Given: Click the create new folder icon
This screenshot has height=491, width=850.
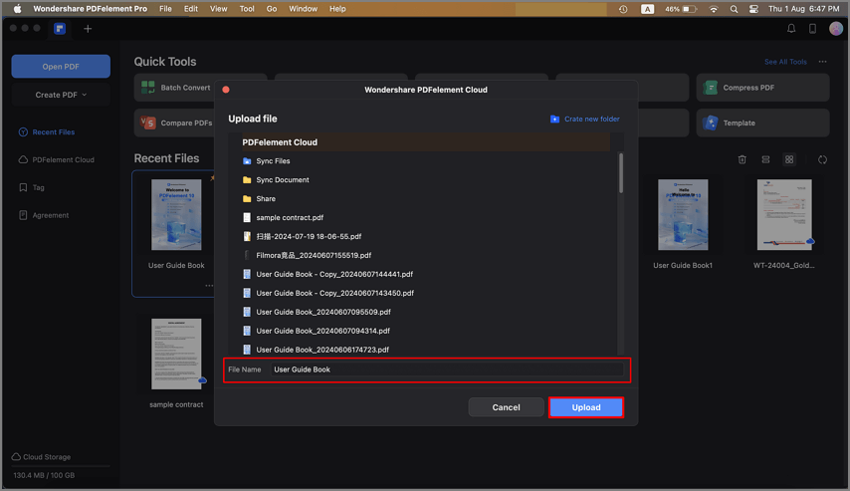Looking at the screenshot, I should click(554, 119).
